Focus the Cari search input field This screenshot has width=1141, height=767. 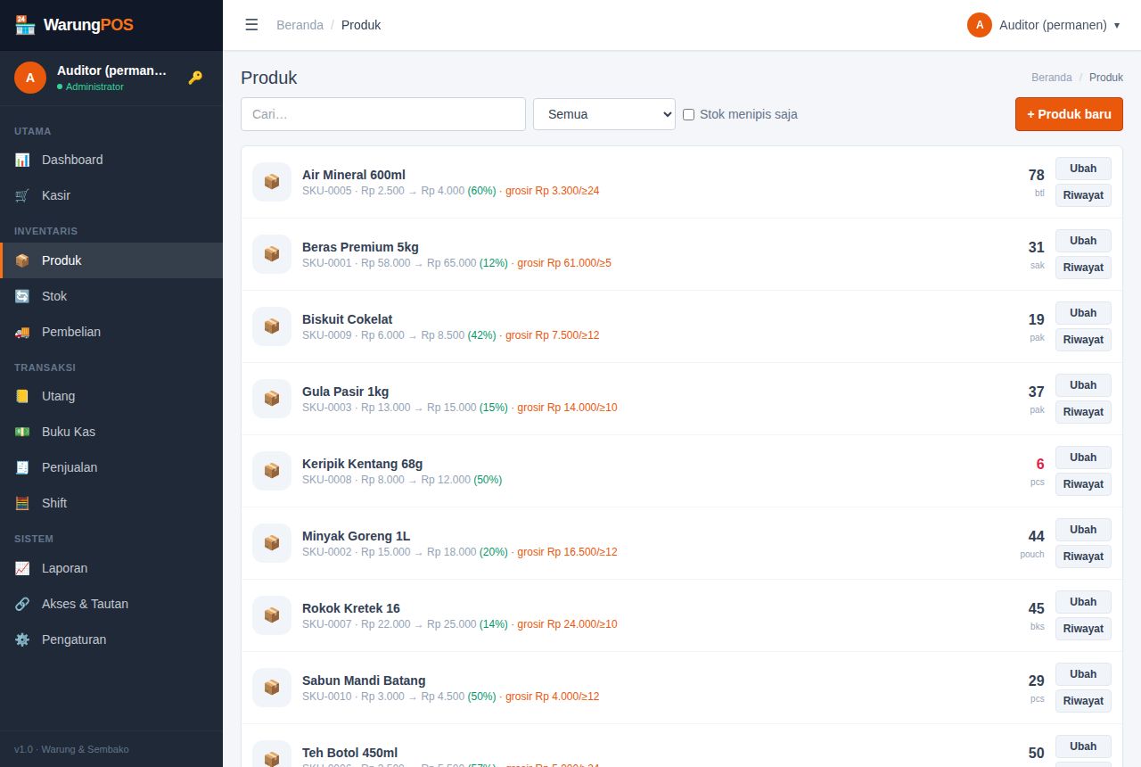(x=383, y=114)
